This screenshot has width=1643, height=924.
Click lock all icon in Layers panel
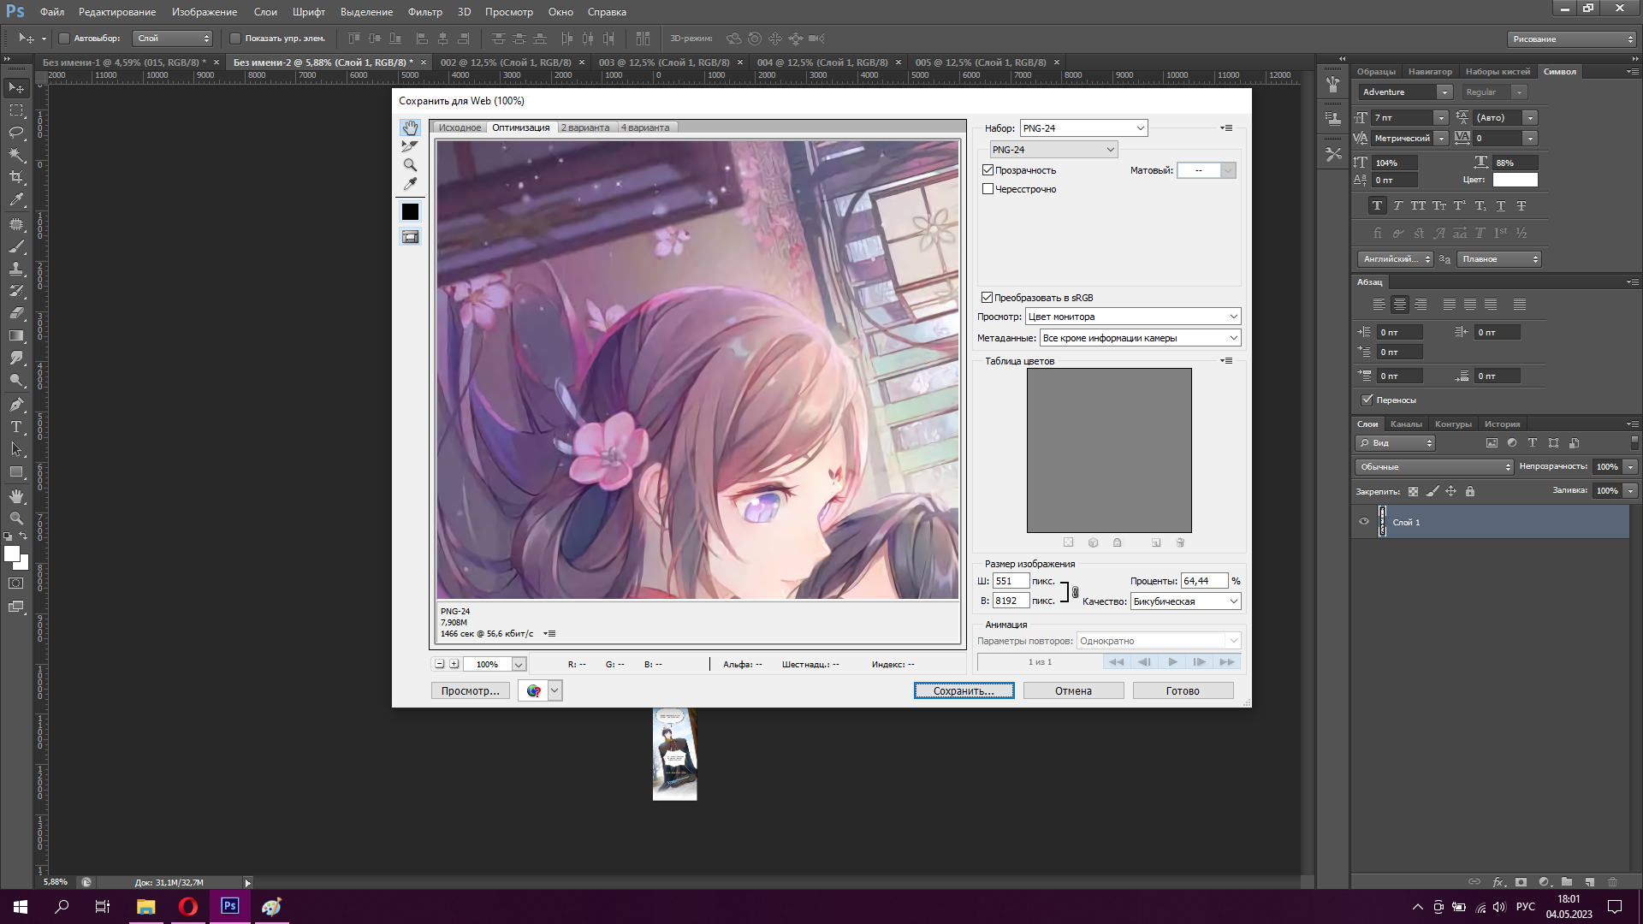pyautogui.click(x=1470, y=491)
